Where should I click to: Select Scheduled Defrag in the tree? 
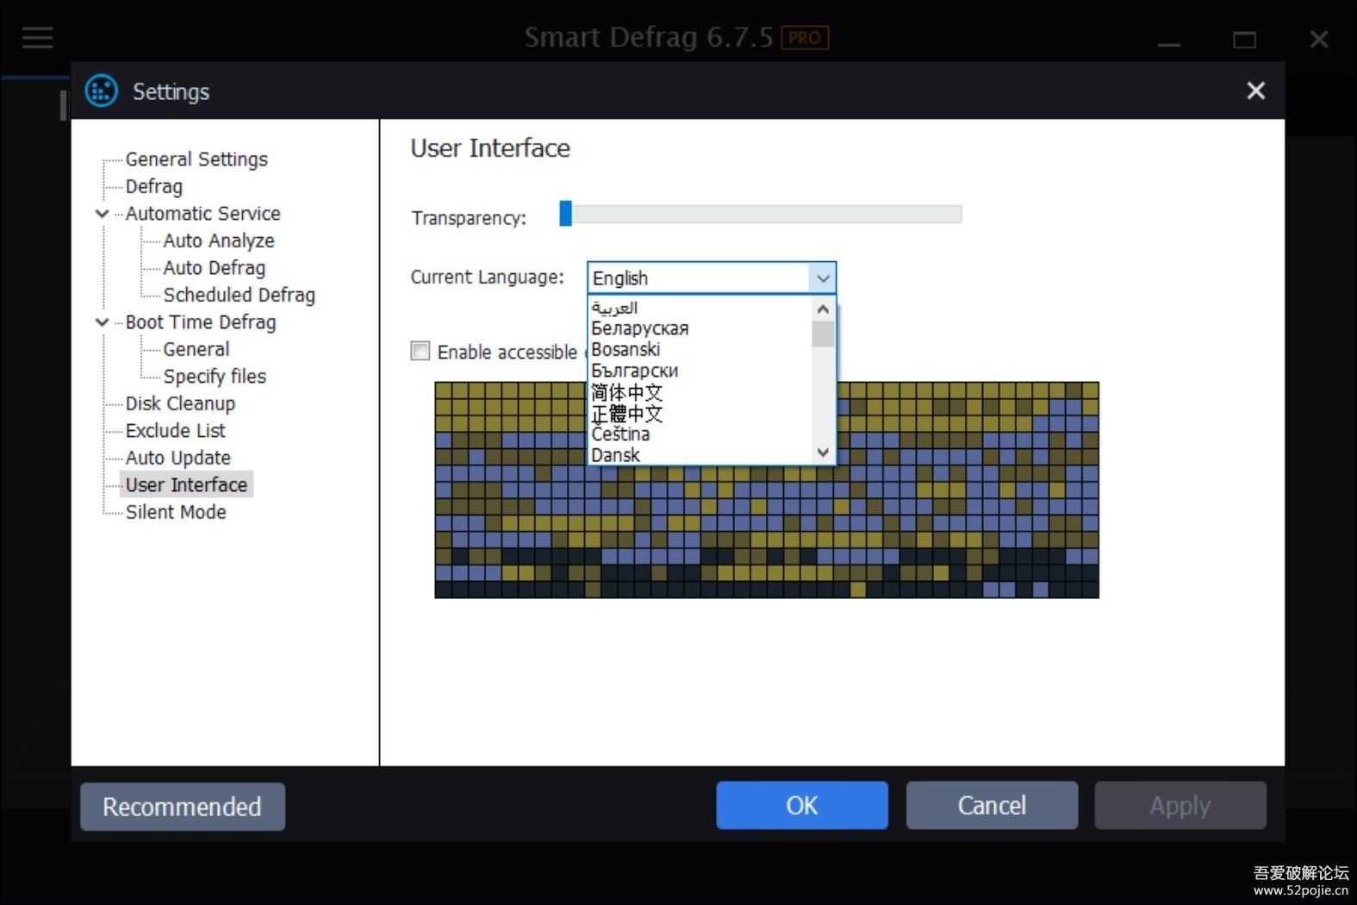click(239, 295)
